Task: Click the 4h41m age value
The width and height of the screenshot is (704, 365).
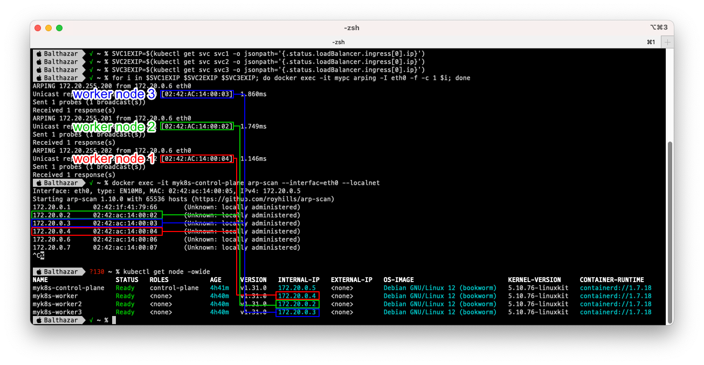Action: [x=219, y=288]
